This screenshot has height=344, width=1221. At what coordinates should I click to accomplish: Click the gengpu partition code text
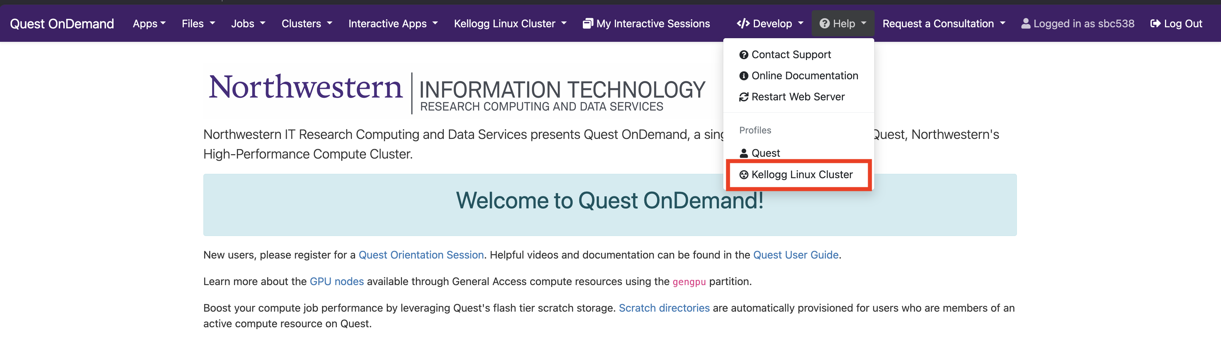click(689, 282)
